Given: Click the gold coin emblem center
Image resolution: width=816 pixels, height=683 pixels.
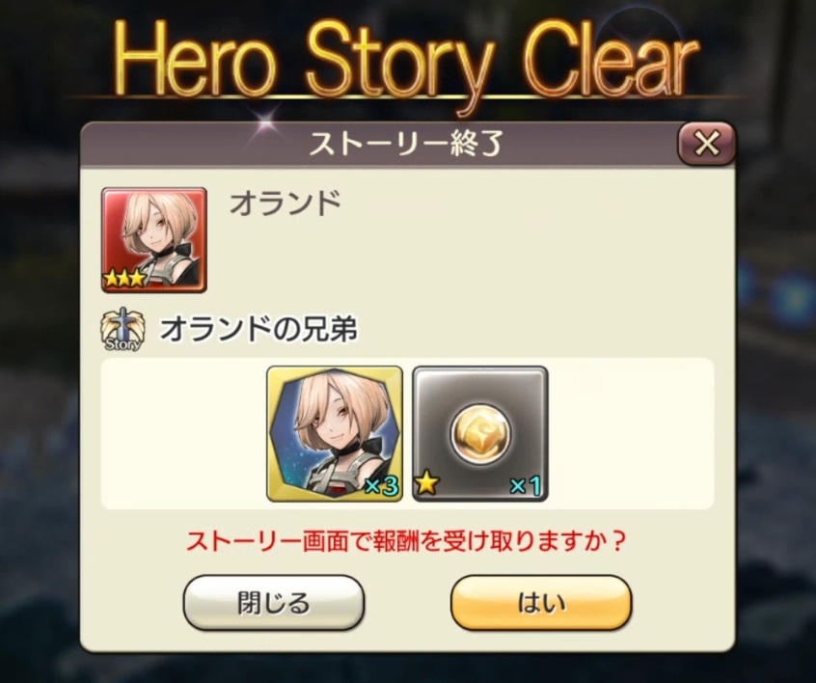Looking at the screenshot, I should (479, 433).
